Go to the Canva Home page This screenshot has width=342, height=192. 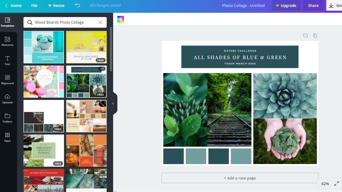click(x=13, y=5)
